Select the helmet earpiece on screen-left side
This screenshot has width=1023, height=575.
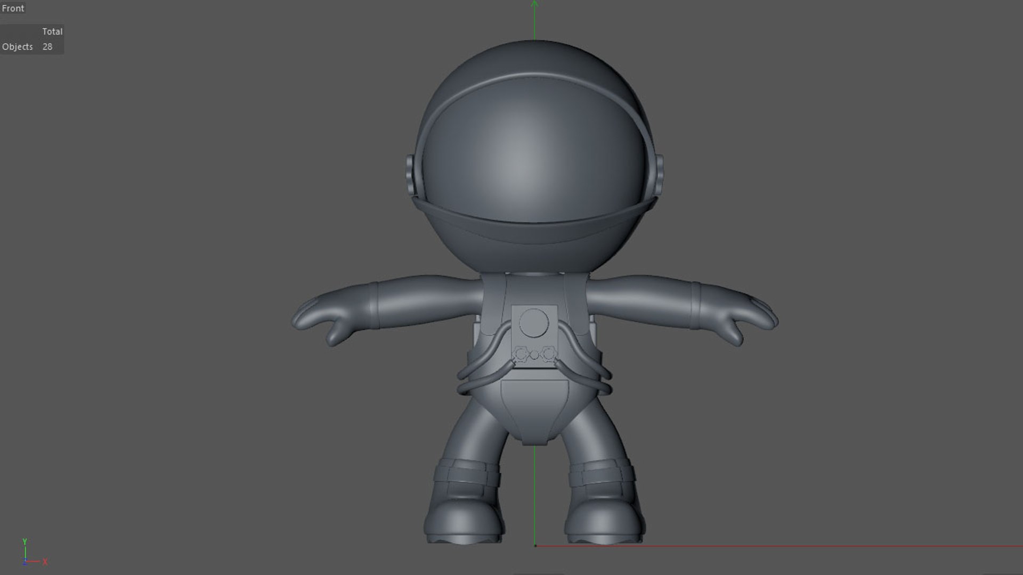pos(409,174)
